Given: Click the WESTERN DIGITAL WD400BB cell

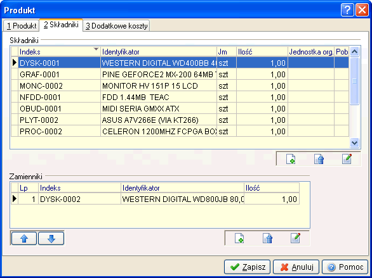Looking at the screenshot, I should pyautogui.click(x=159, y=63).
